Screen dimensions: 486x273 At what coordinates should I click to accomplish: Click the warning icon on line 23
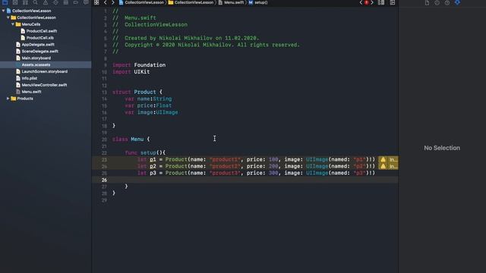383,160
